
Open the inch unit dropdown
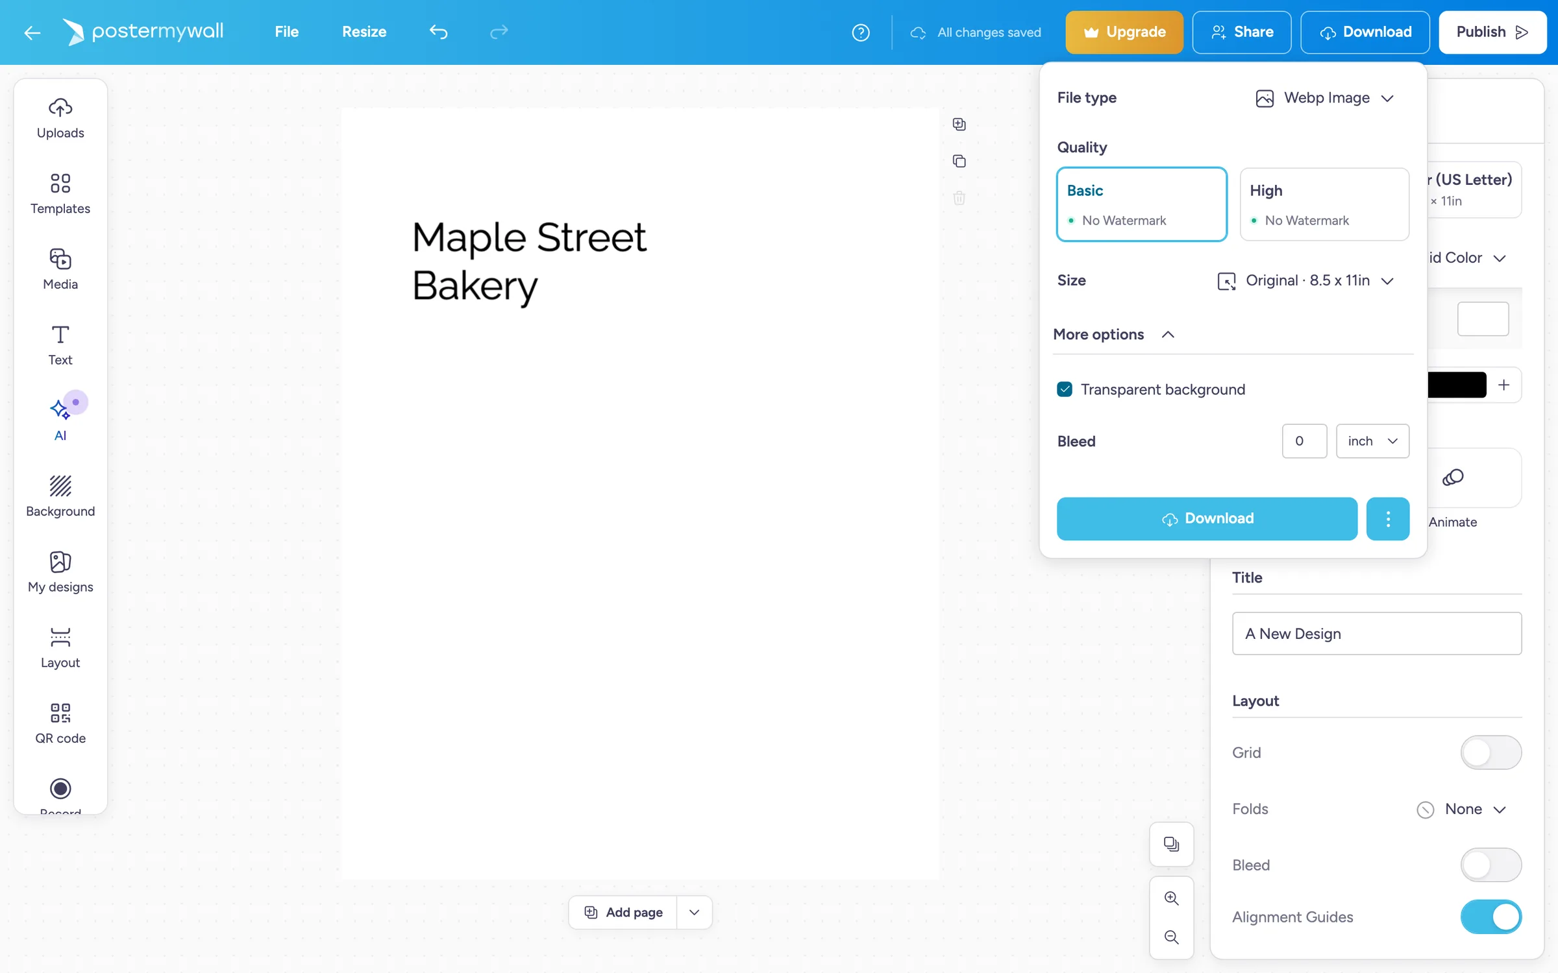coord(1372,441)
